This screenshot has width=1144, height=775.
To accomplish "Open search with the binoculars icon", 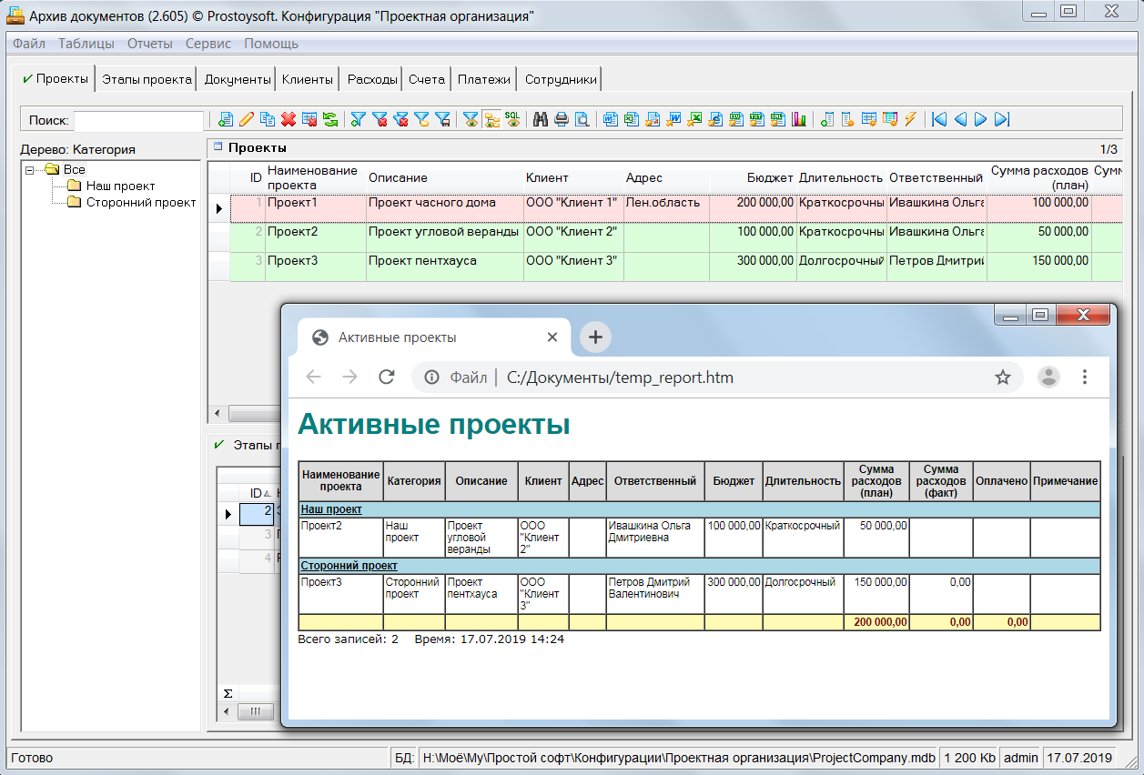I will tap(541, 119).
